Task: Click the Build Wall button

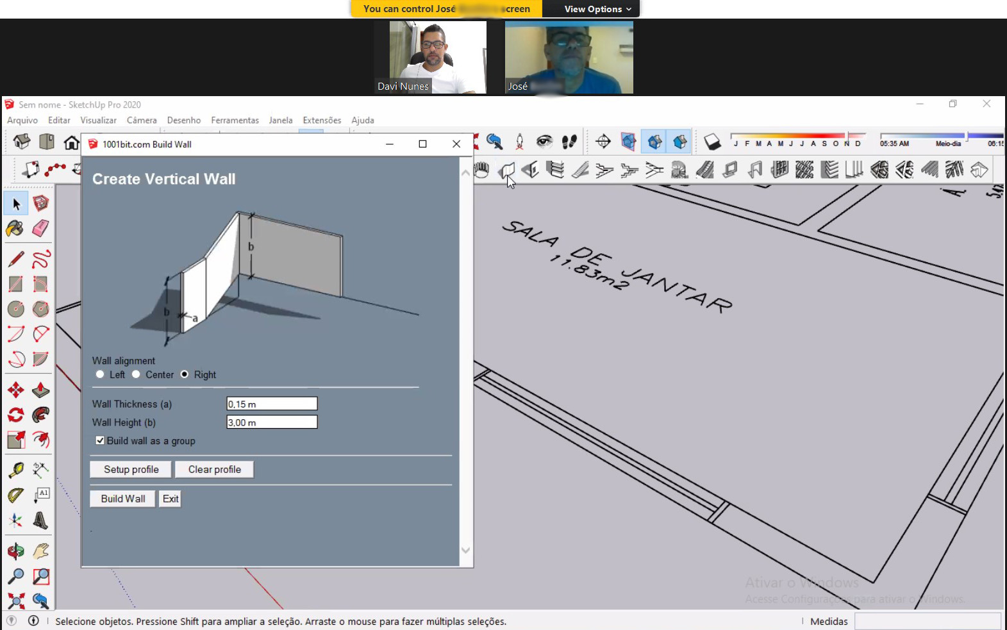Action: point(122,499)
